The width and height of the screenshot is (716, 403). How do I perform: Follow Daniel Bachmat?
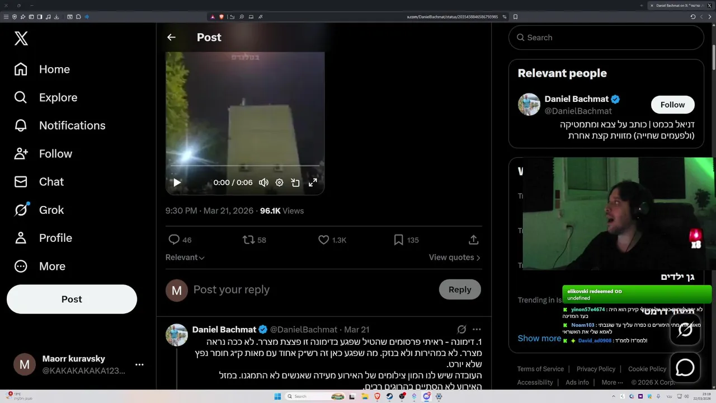(x=672, y=105)
